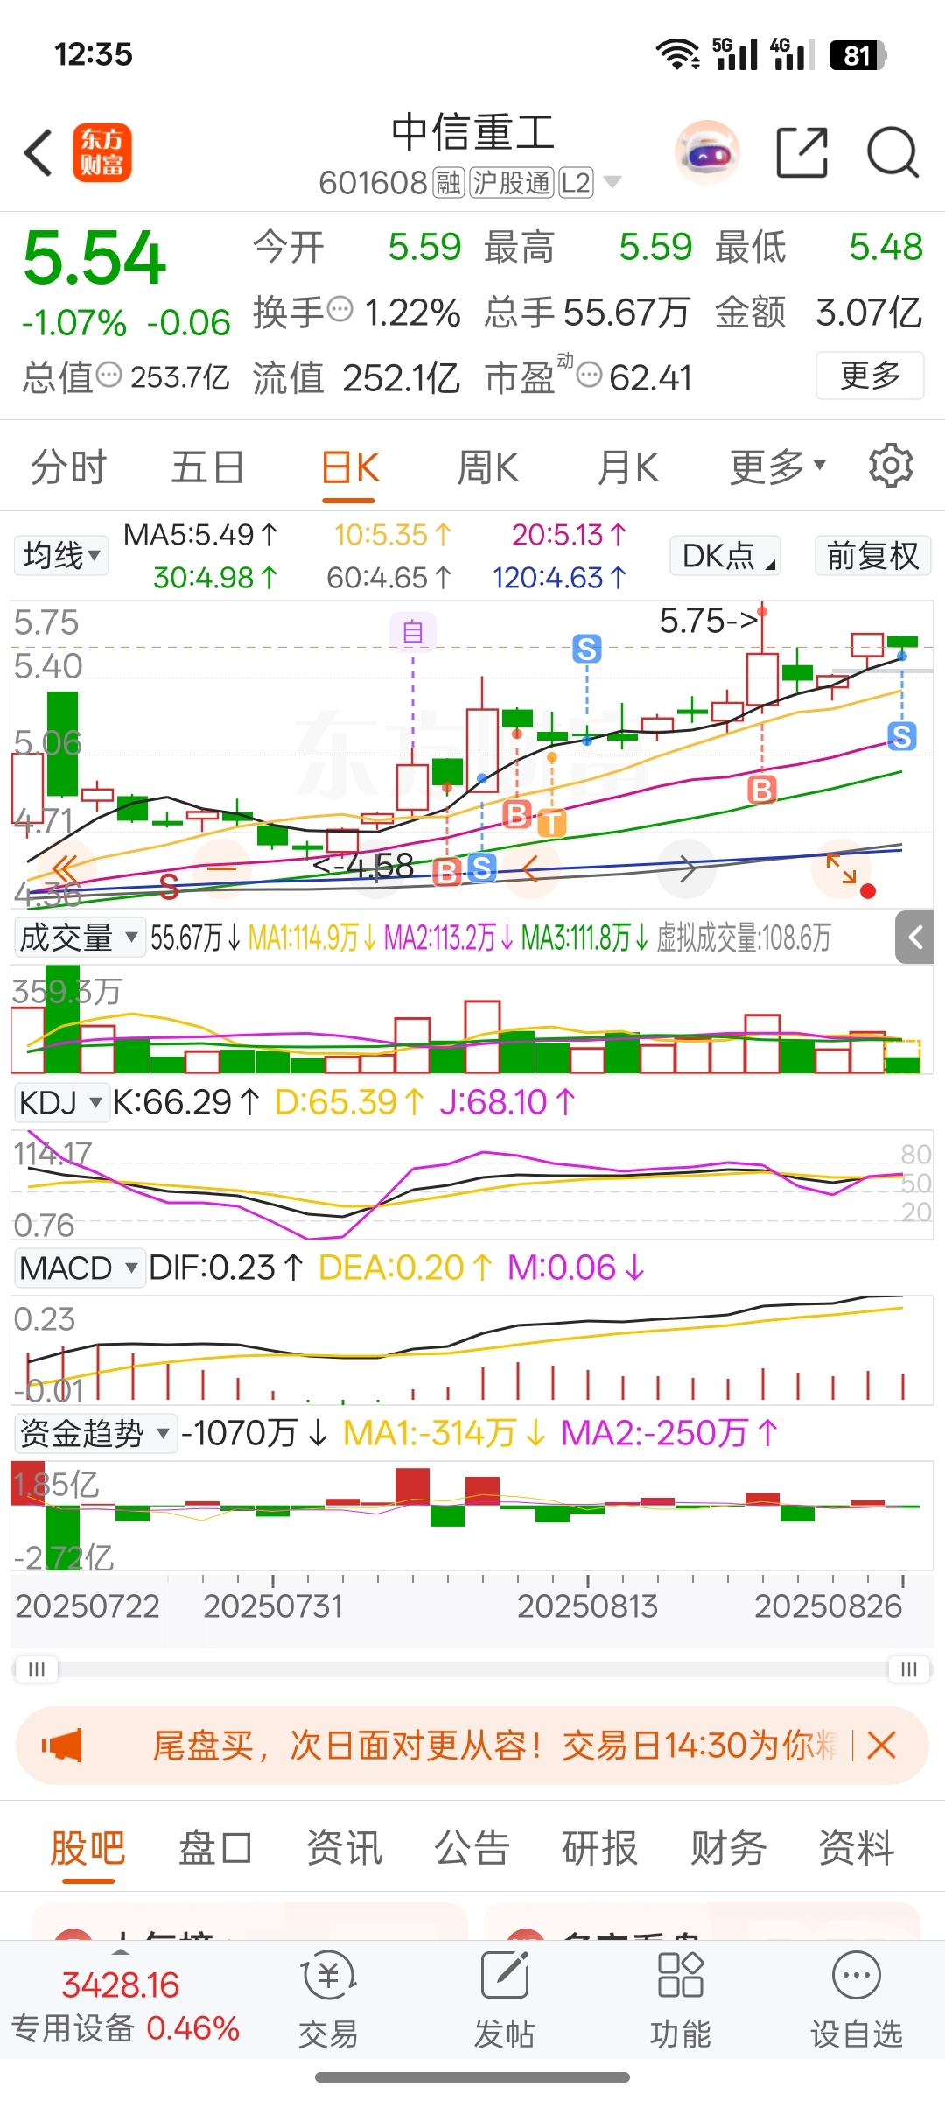The height and width of the screenshot is (2101, 945).
Task: Tap the blue S marker near 5.40
Action: pos(587,649)
